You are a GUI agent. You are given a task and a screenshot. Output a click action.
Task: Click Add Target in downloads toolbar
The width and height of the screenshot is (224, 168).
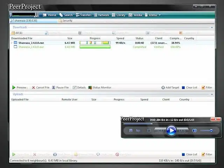pyautogui.click(x=170, y=87)
